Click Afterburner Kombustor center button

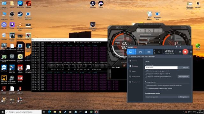tap(149, 31)
